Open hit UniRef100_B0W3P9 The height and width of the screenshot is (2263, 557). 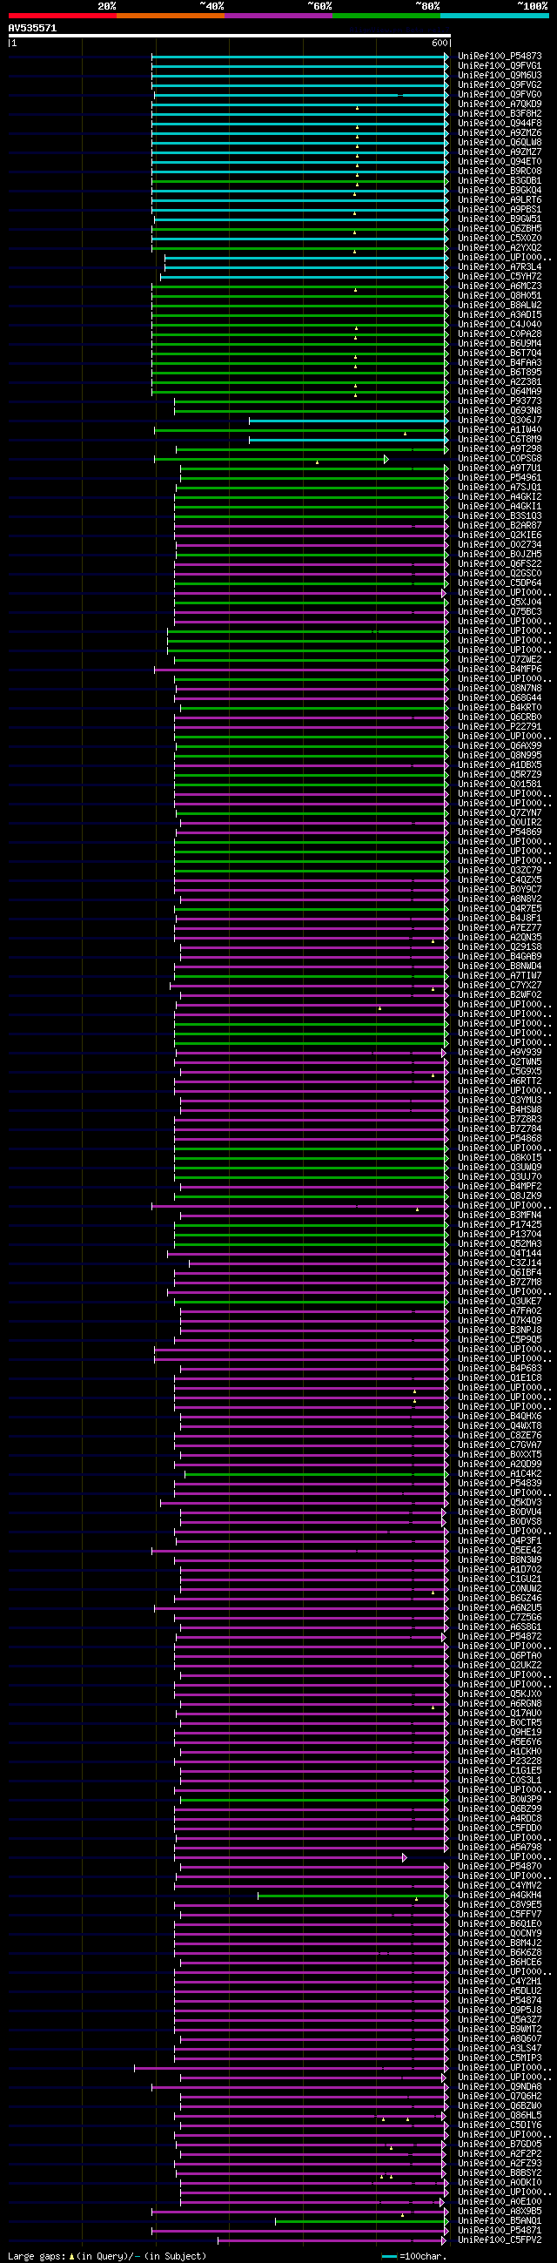click(499, 1799)
